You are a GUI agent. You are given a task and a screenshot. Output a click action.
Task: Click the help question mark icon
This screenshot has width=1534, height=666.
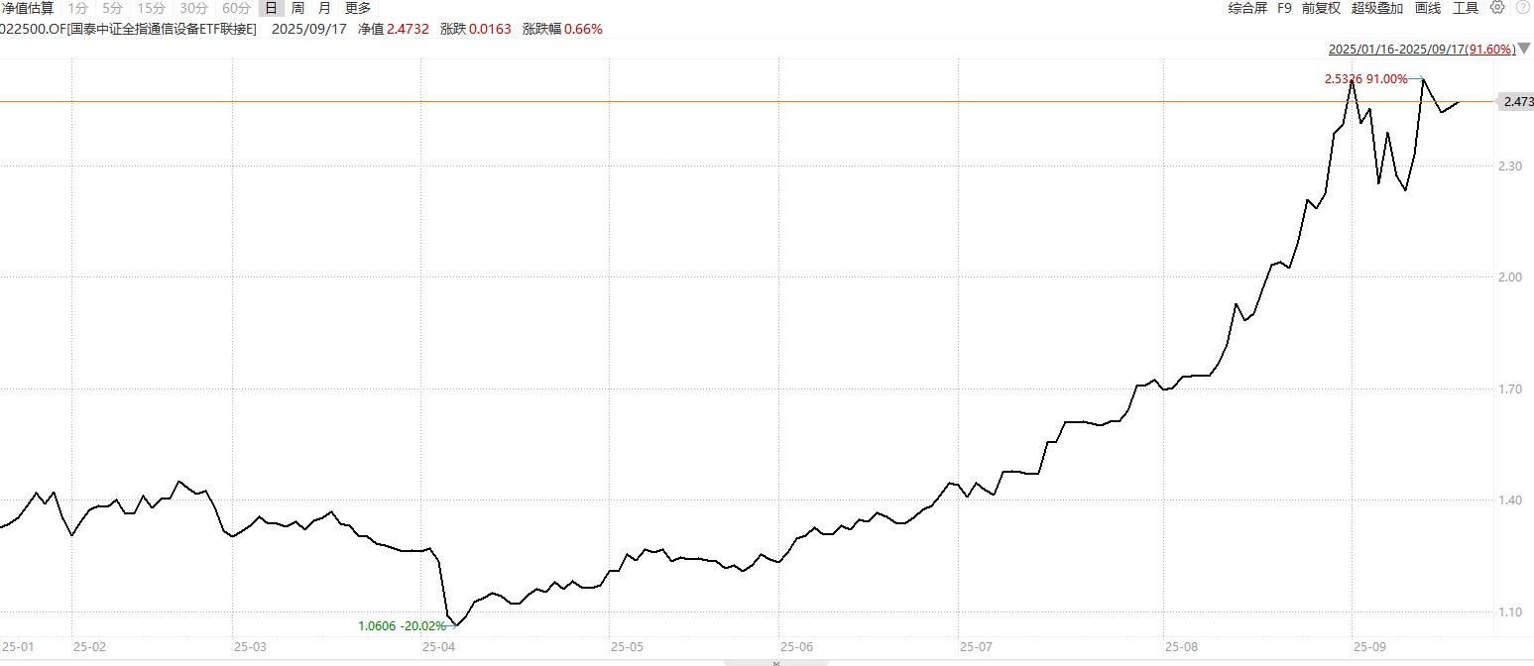point(1523,8)
